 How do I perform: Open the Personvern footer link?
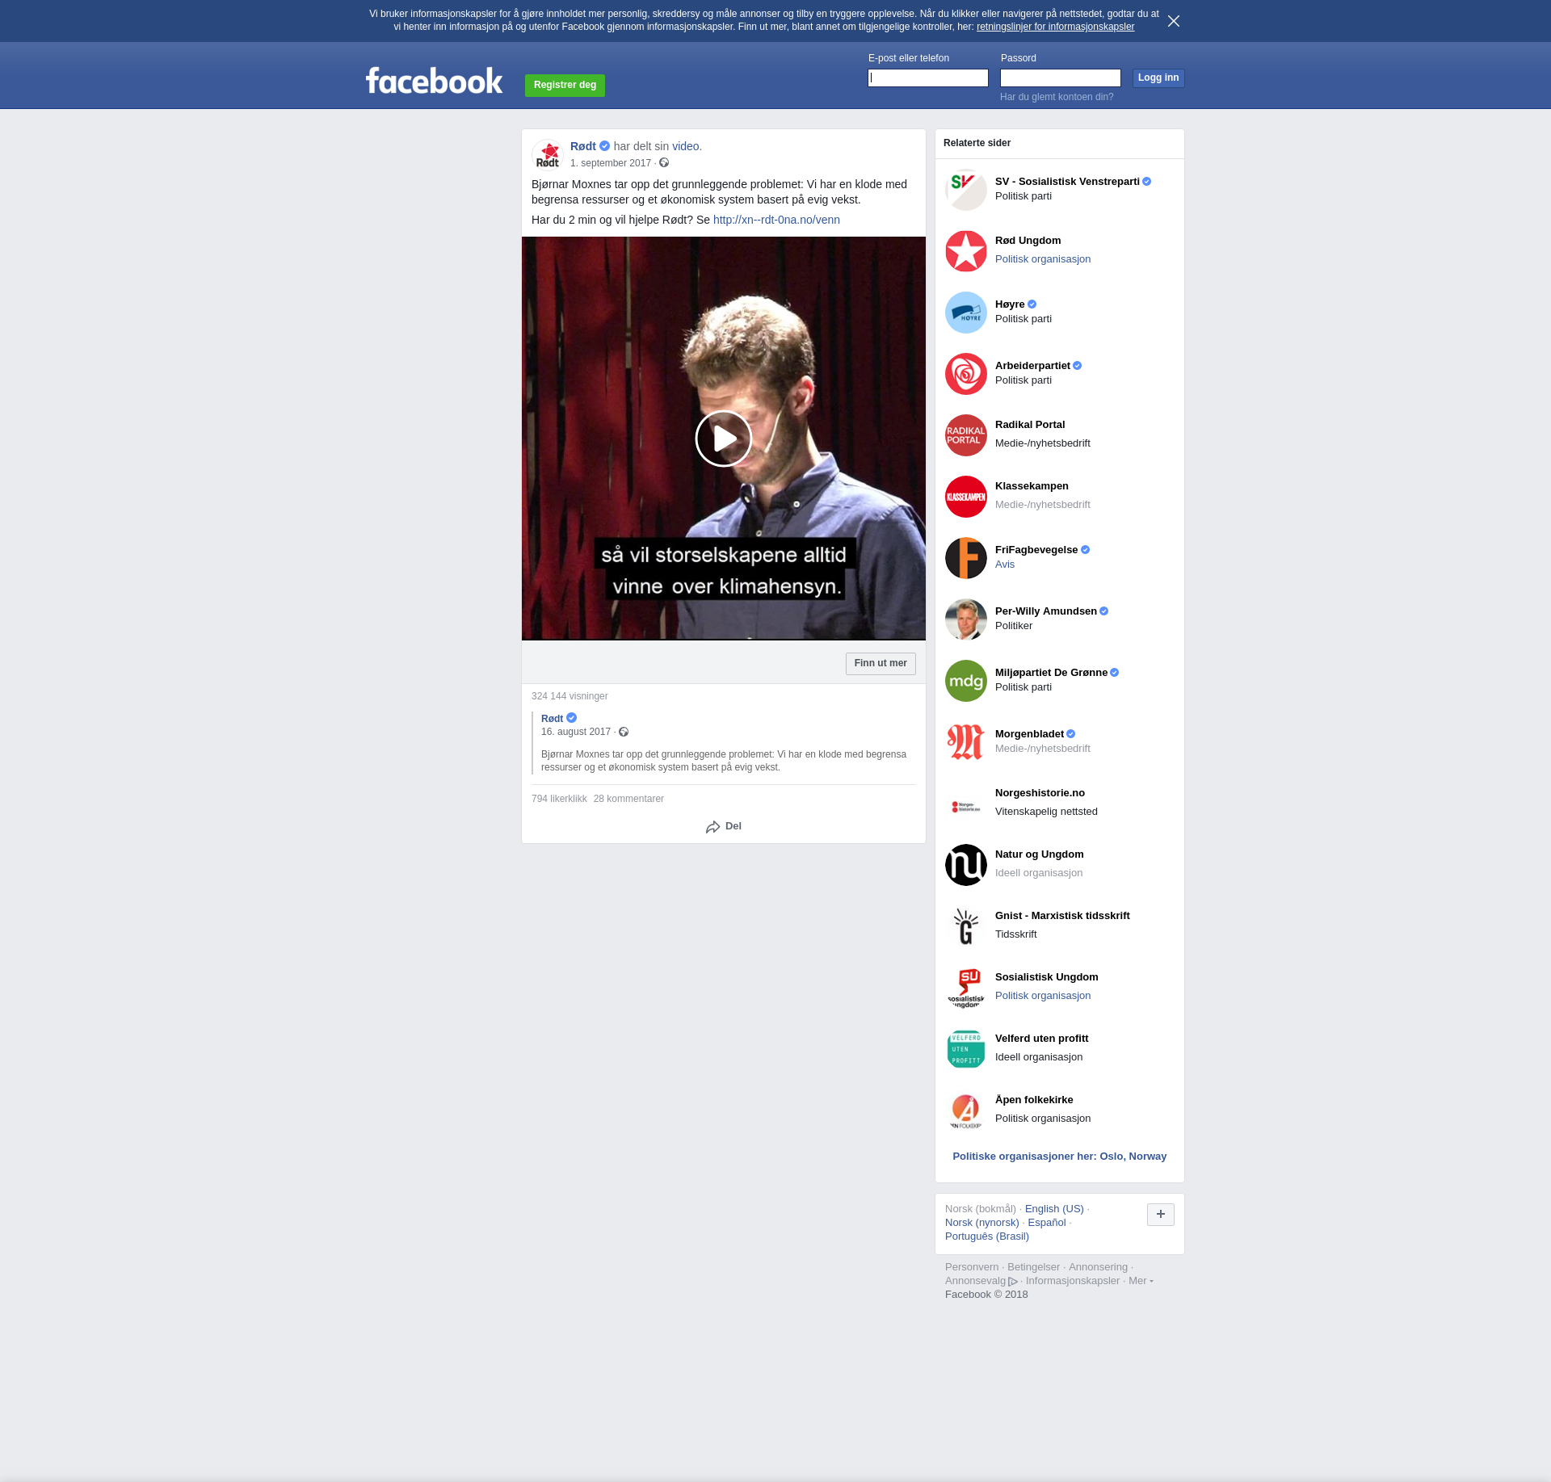972,1267
